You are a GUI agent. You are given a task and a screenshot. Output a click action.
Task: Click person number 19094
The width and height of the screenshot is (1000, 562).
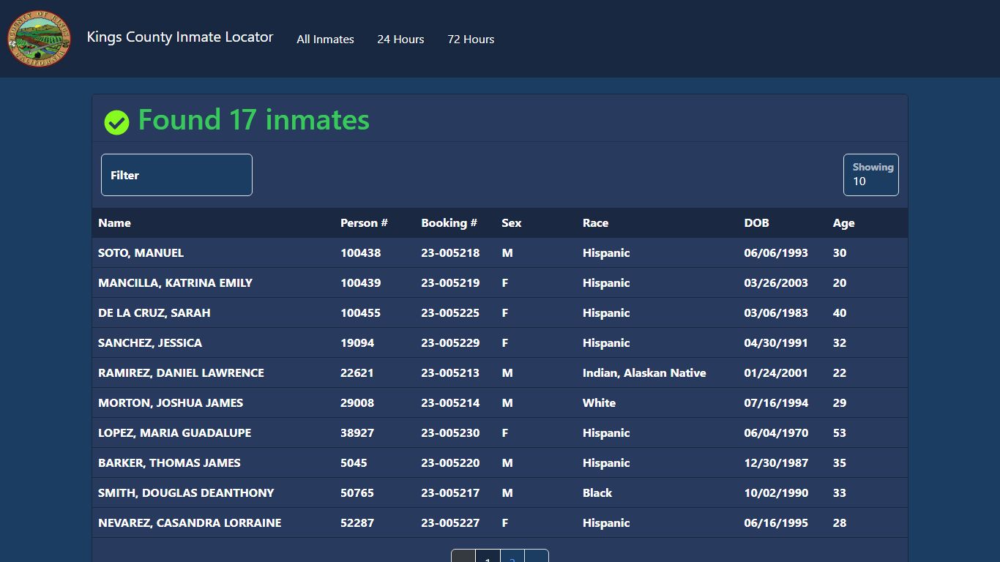(357, 343)
